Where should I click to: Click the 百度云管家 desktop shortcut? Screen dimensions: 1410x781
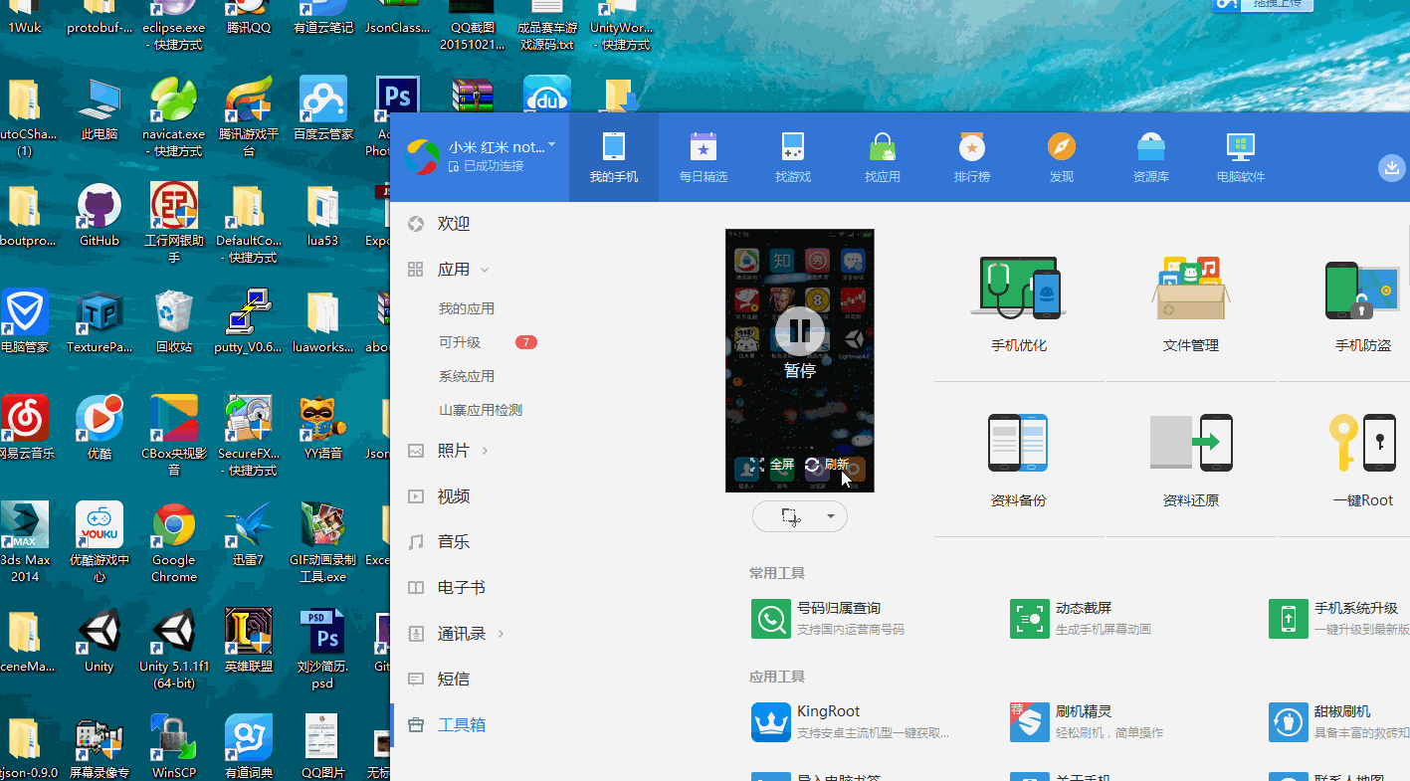pos(323,108)
